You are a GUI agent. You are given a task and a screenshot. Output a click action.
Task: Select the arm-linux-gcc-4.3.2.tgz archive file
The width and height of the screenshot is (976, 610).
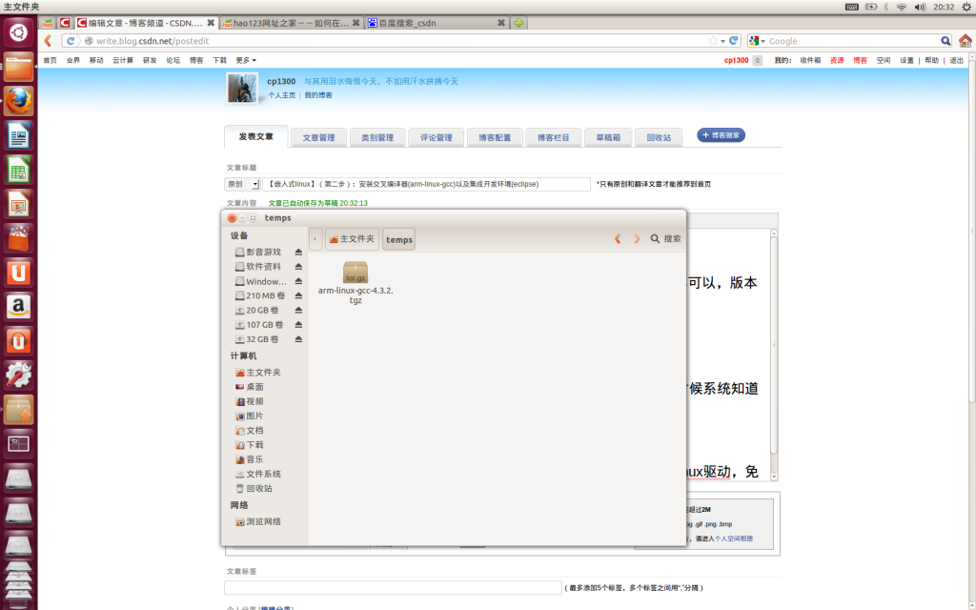(x=356, y=282)
